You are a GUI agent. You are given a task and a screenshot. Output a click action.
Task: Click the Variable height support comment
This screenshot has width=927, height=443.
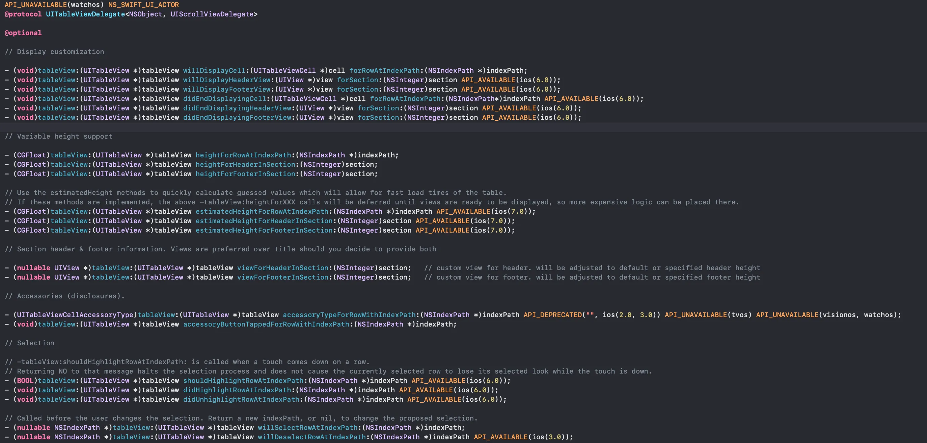point(59,136)
